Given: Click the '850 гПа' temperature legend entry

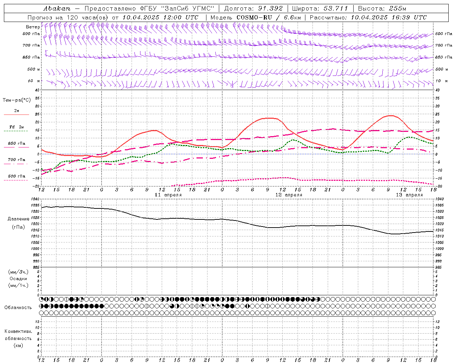Looking at the screenshot, I should 17,144.
